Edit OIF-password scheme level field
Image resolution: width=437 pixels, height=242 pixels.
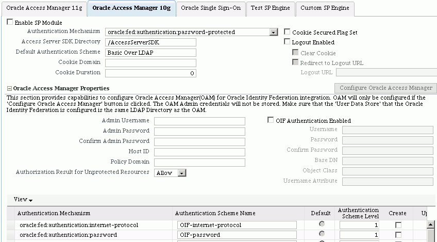[359, 235]
